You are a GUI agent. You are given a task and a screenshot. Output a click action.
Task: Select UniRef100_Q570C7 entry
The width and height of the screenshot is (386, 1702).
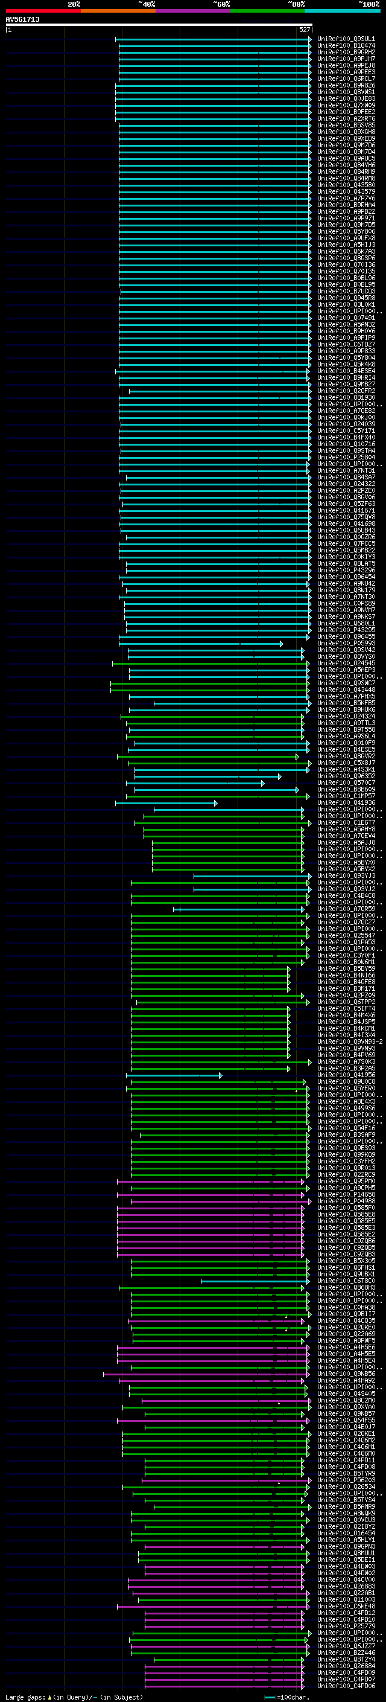(x=346, y=783)
